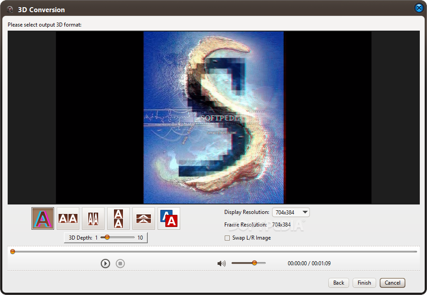Viewport: 427px width, 295px height.
Task: Click the Frame Resolution 704x384 value
Action: tap(282, 225)
